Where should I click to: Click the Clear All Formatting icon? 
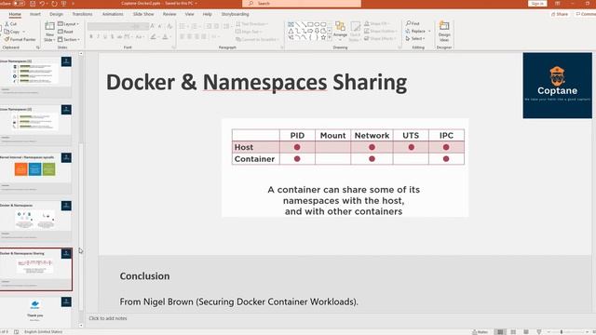pyautogui.click(x=169, y=26)
